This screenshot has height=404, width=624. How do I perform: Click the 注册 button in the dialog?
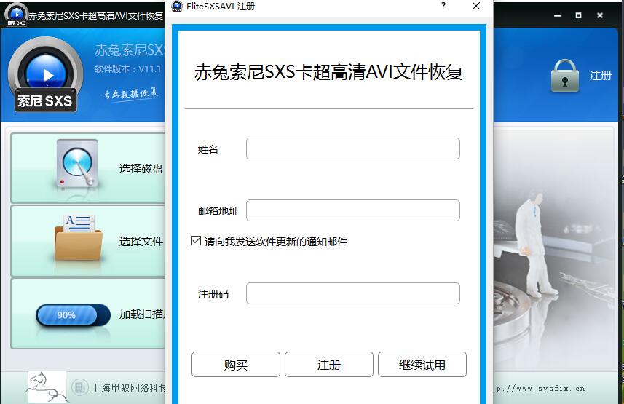[328, 364]
